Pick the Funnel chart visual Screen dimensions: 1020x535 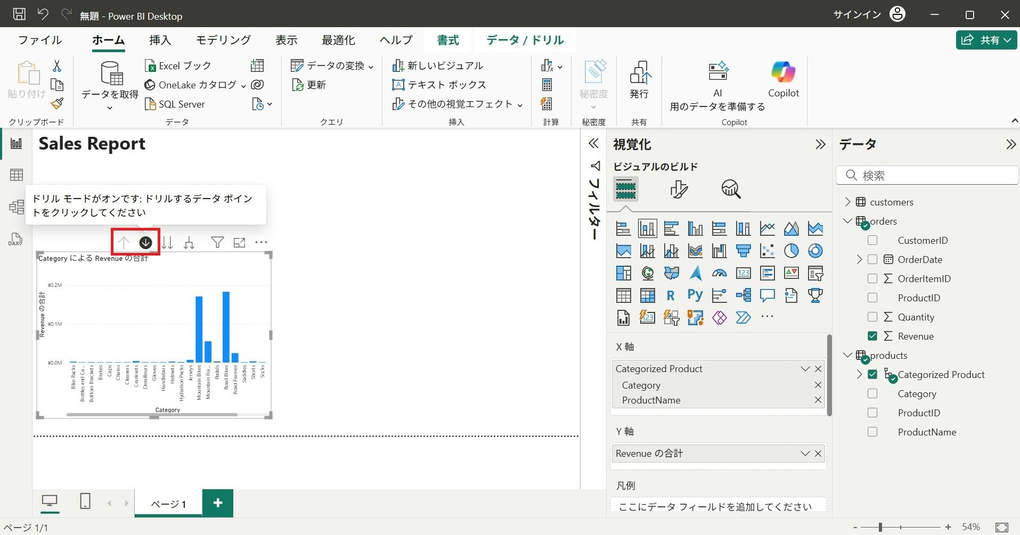(744, 251)
